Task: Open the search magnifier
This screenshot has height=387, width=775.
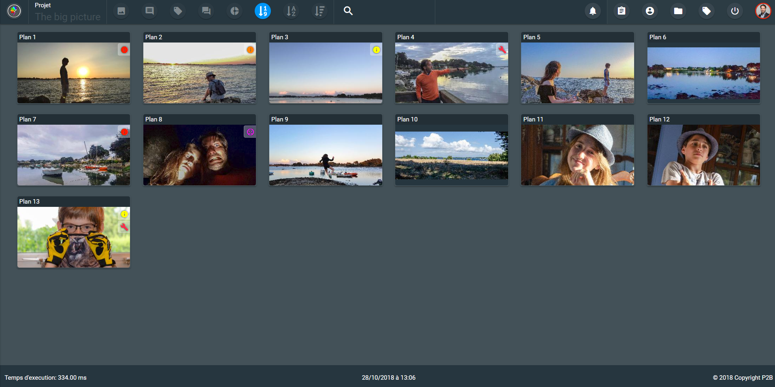Action: [348, 11]
